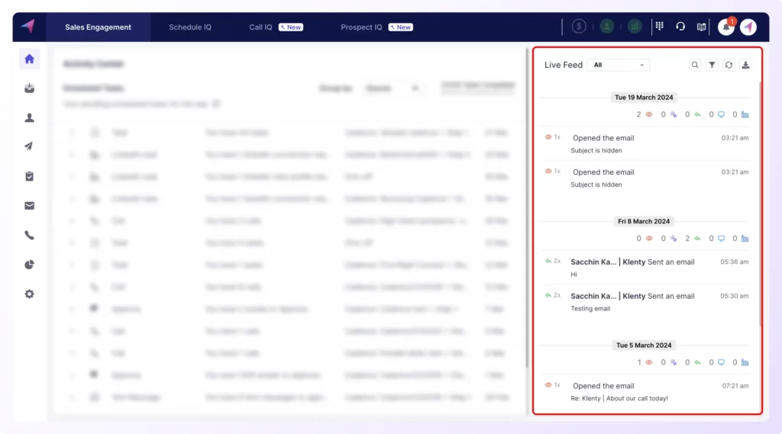Viewport: 782px width, 434px height.
Task: Click the LinkedIn stat icon under Tue 19 March
Action: 745,114
